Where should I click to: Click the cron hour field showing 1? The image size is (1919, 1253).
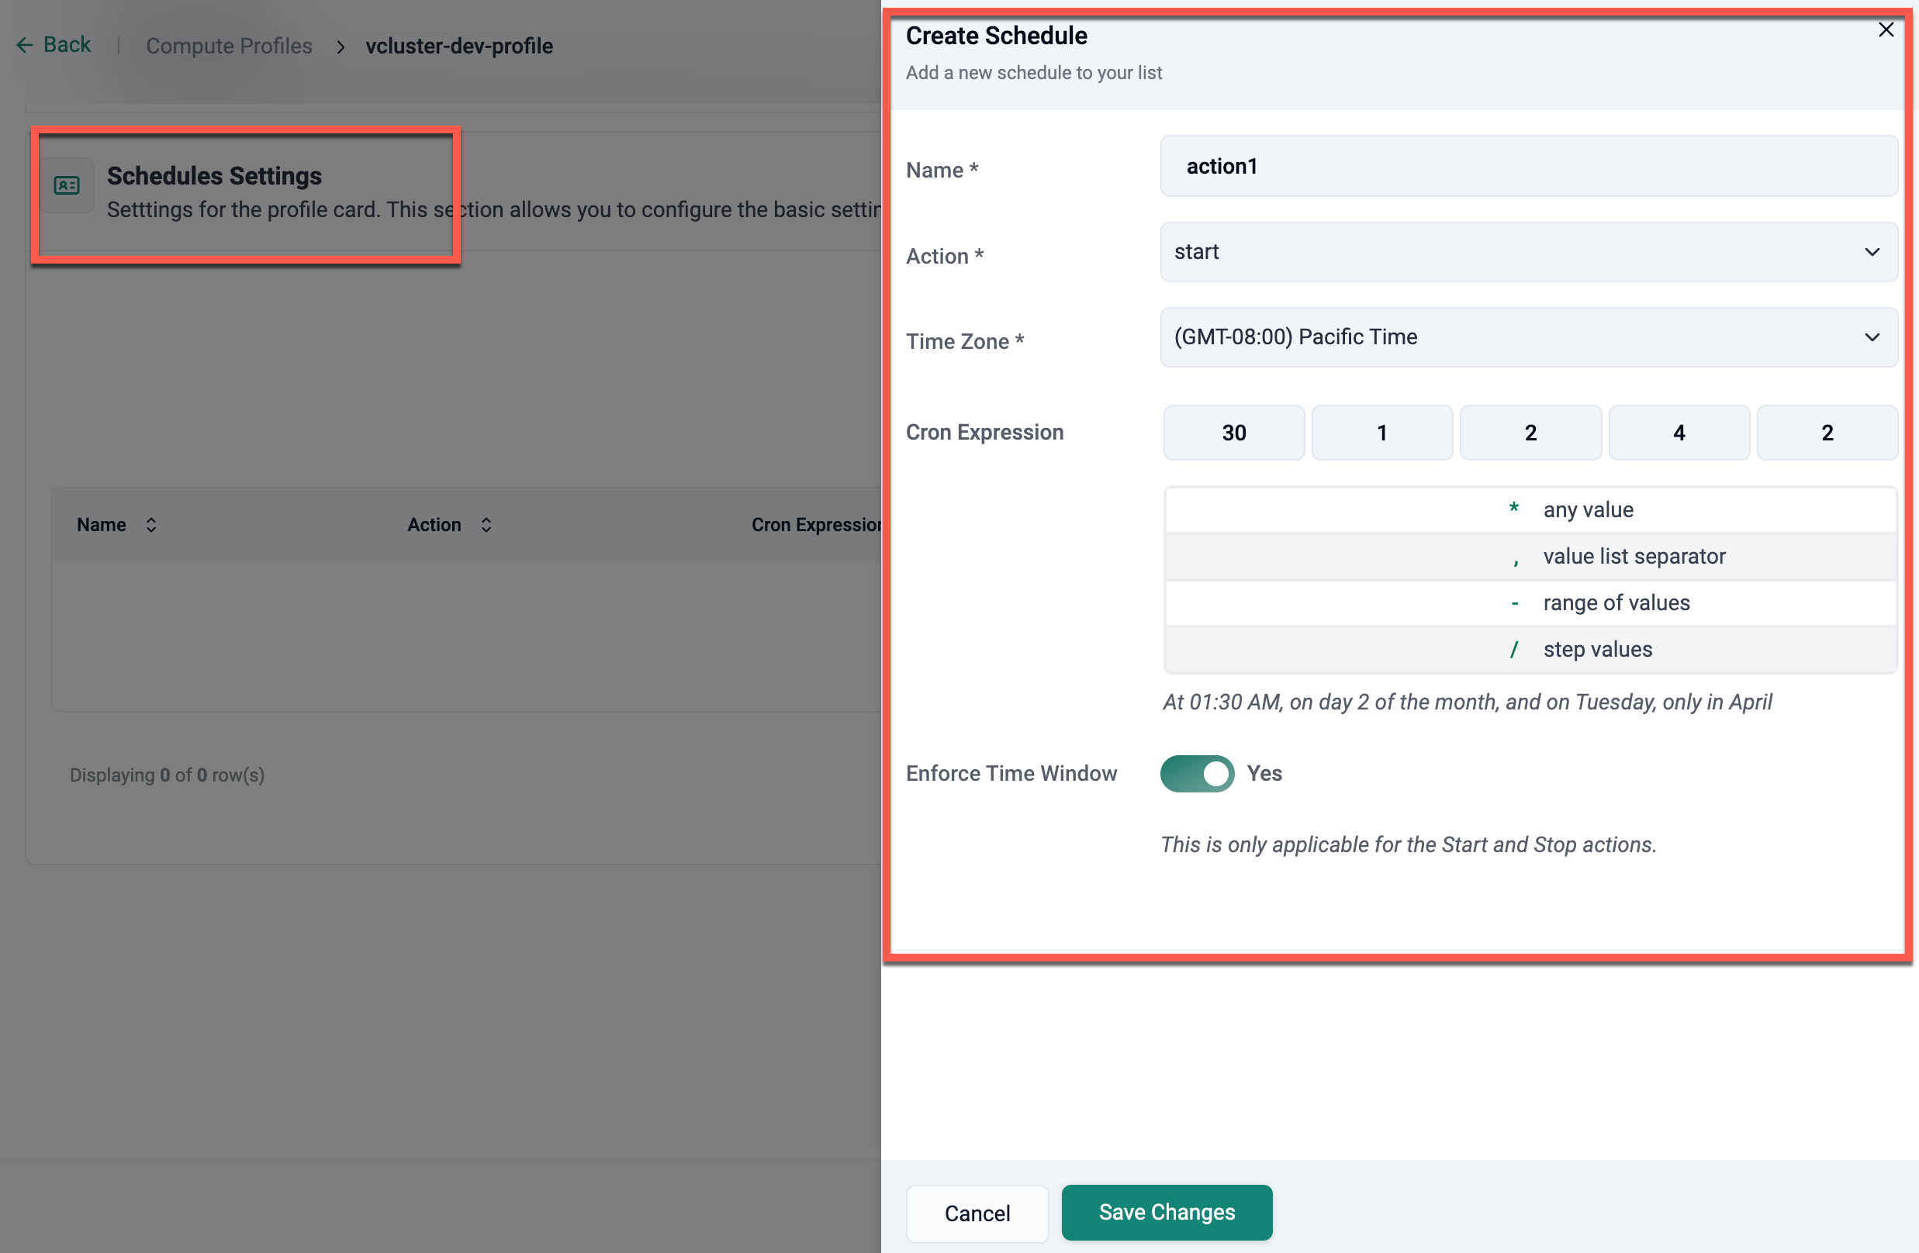pyautogui.click(x=1381, y=433)
